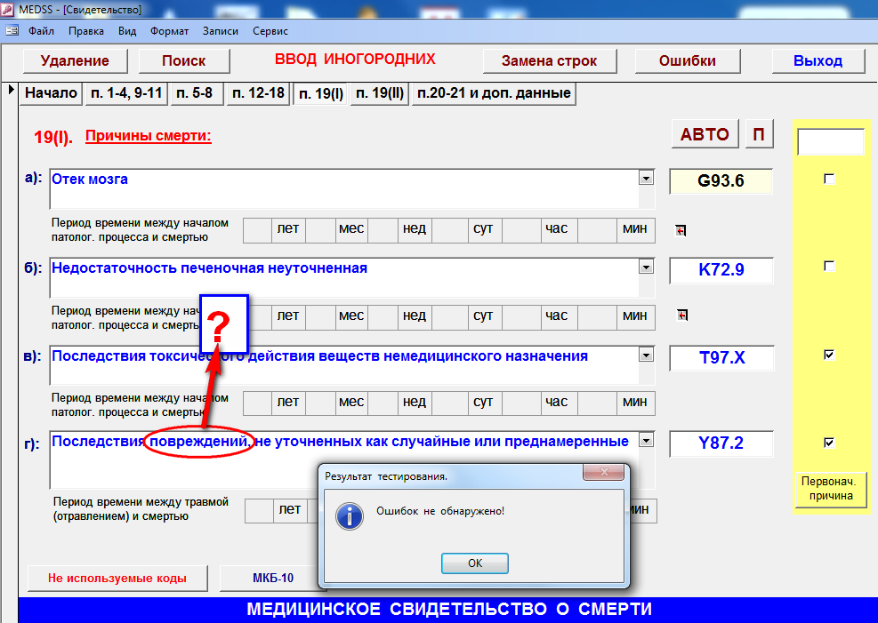Screen dimensions: 878x623
Task: Toggle checkbox next to code G93.6
Action: tap(829, 179)
